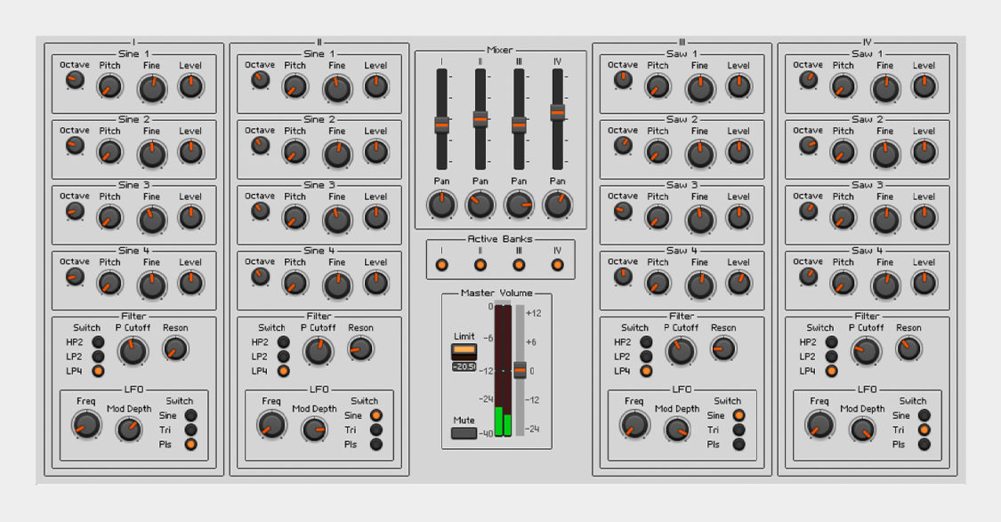This screenshot has height=522, width=1001.
Task: Click the Reson knob in bank III Filter
Action: [722, 348]
